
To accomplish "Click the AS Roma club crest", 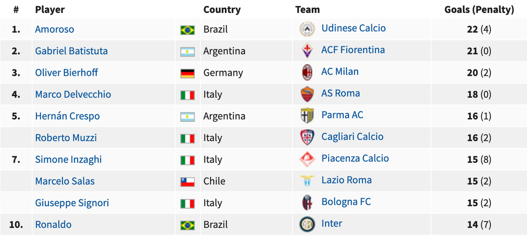I will (x=307, y=94).
